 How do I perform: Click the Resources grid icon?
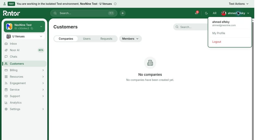click(x=6, y=77)
